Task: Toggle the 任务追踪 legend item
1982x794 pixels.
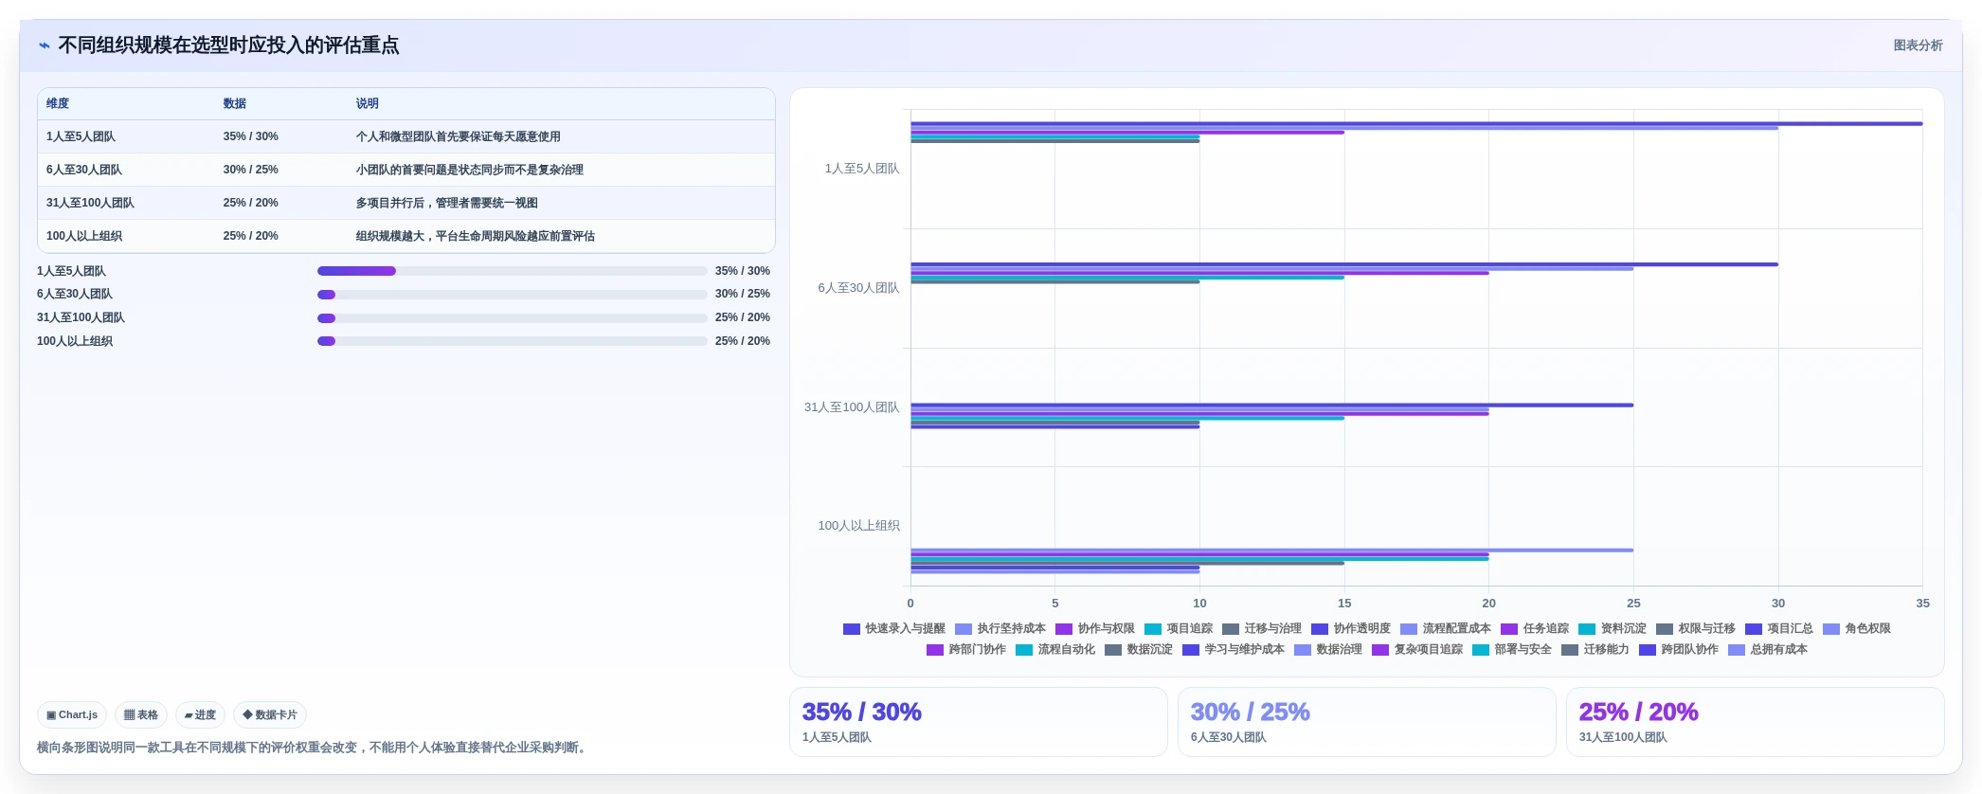Action: [1535, 629]
